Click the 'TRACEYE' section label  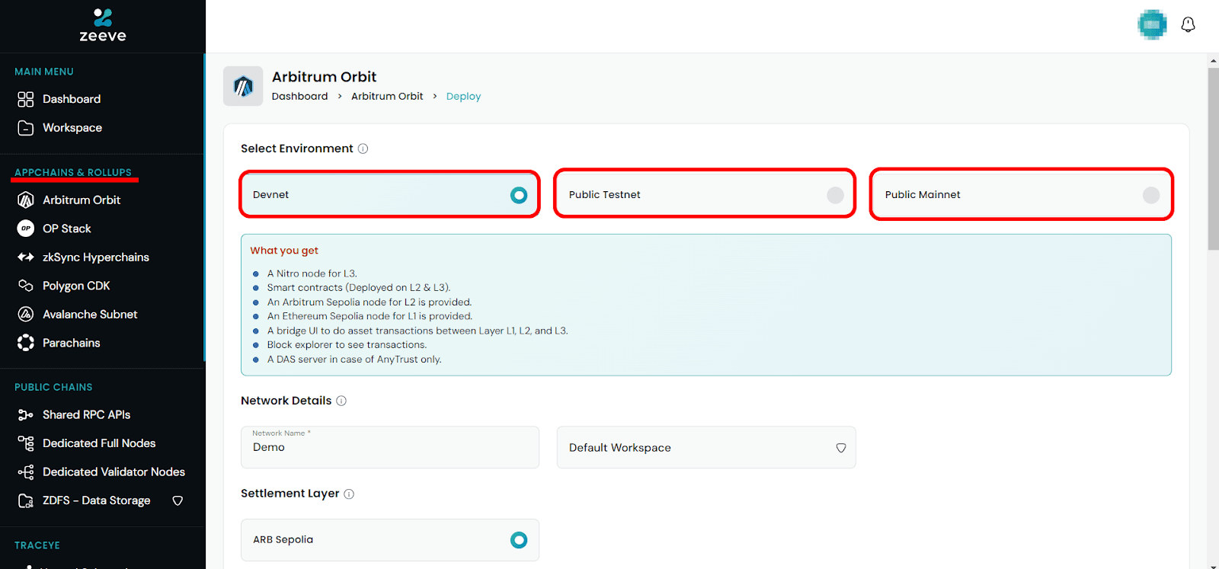click(x=37, y=545)
